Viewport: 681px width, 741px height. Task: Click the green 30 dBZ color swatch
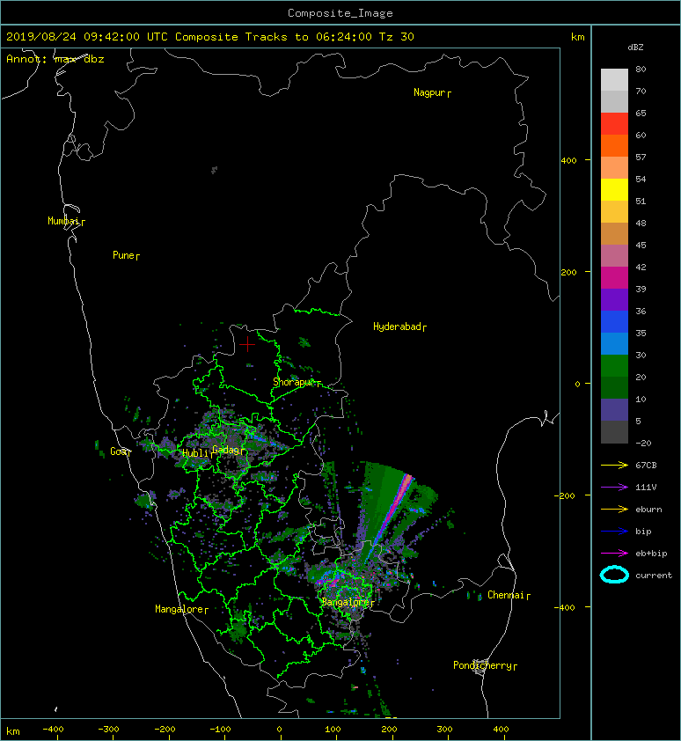(614, 365)
